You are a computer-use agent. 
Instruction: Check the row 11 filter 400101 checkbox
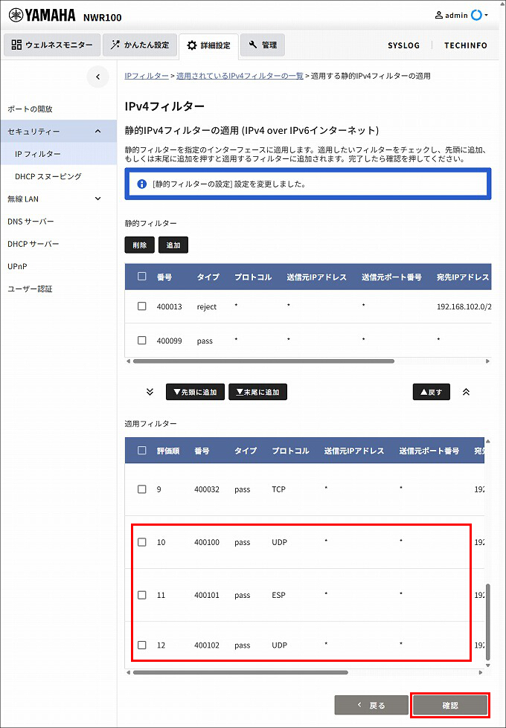click(142, 595)
